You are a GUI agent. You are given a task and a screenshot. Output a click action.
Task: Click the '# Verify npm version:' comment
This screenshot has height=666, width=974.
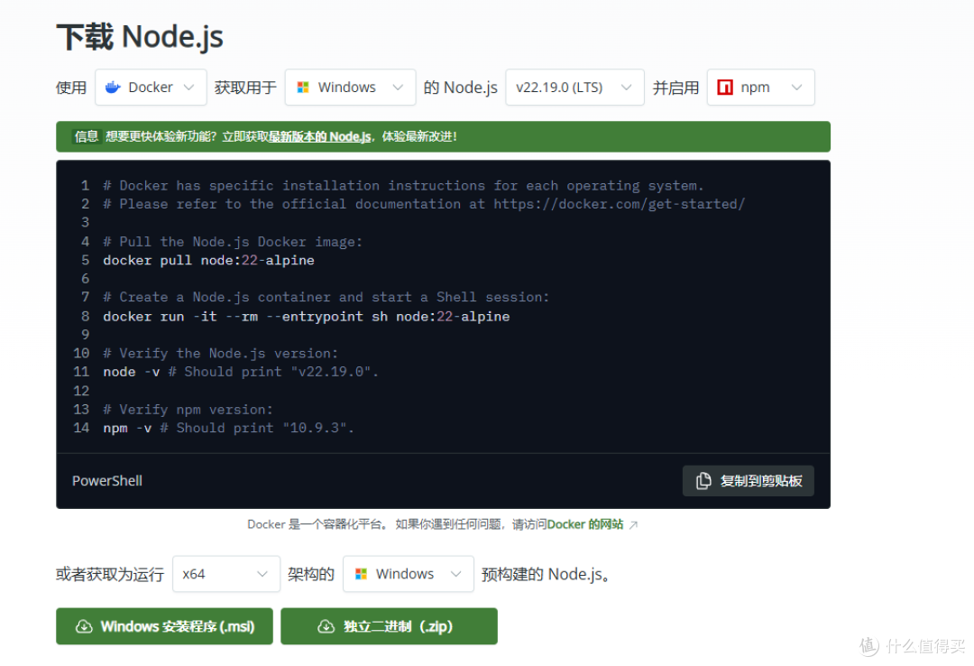point(188,410)
